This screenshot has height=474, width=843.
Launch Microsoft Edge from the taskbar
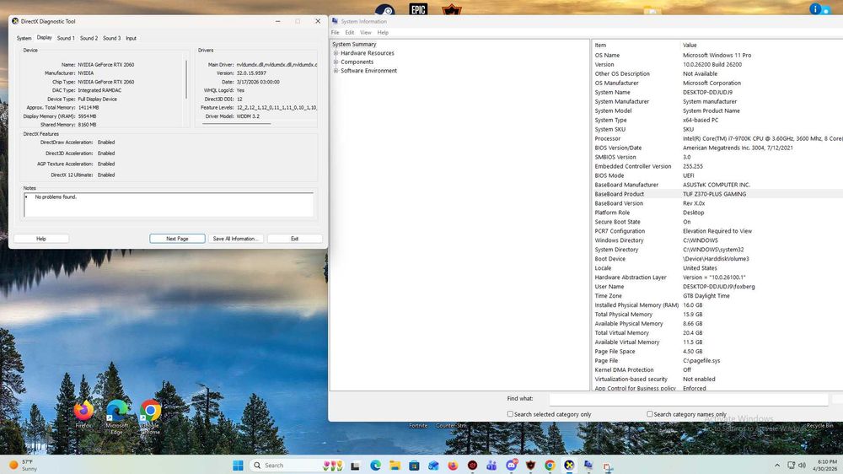375,466
